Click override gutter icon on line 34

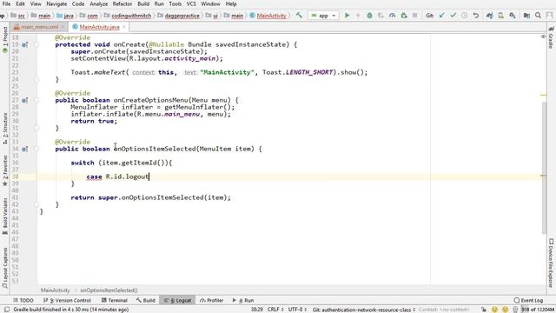(24, 149)
